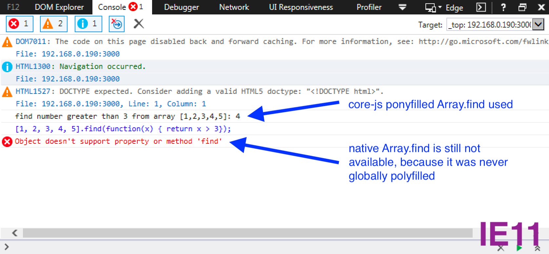Screen dimensions: 549x254
Task: Open the Target frame dropdown arrow
Action: click(x=538, y=24)
